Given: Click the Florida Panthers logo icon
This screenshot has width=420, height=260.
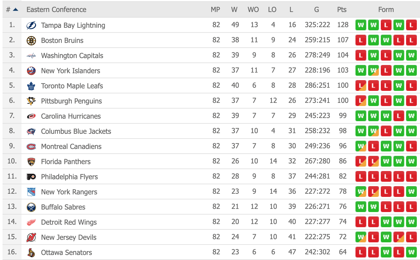Looking at the screenshot, I should coord(31,162).
